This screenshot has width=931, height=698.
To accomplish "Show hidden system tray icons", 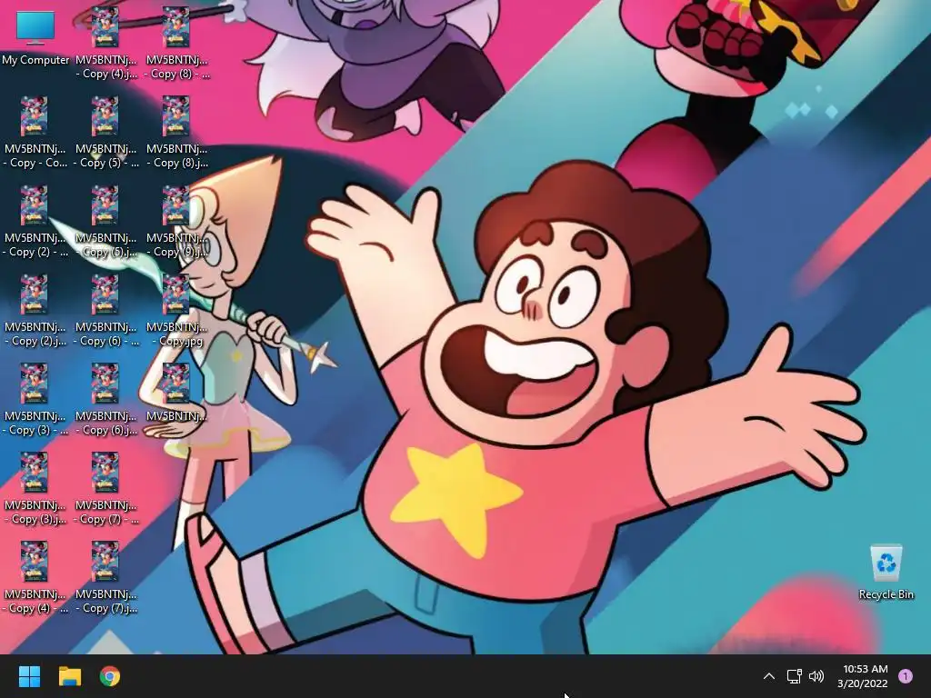I will [769, 676].
